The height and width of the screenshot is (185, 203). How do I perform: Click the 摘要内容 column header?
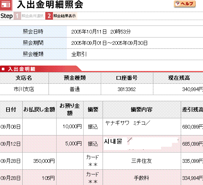[x=142, y=110]
